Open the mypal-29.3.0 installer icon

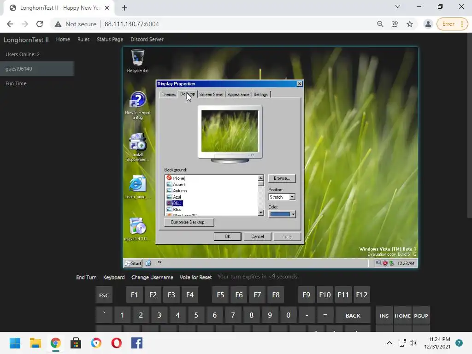137,229
